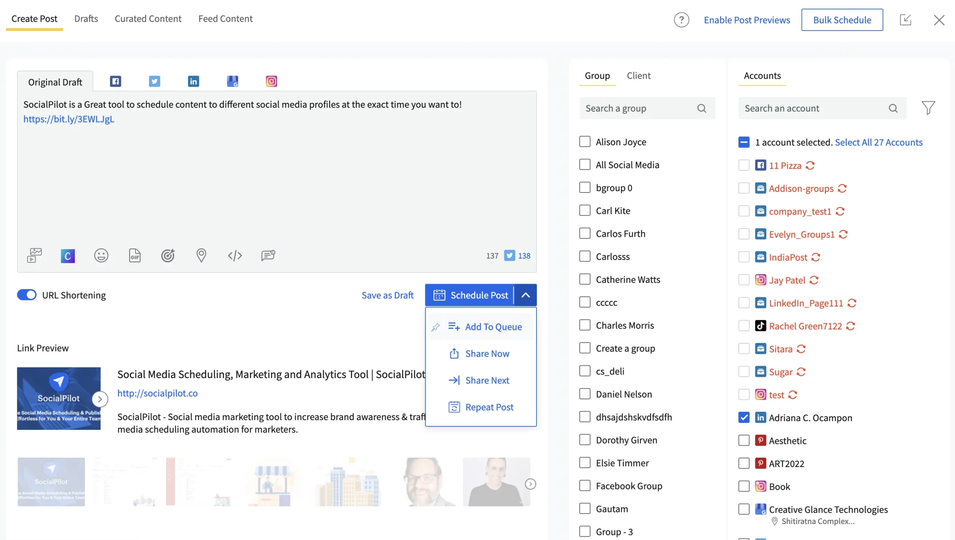Image resolution: width=955 pixels, height=540 pixels.
Task: Check the Dorothy Girven group
Action: (585, 440)
